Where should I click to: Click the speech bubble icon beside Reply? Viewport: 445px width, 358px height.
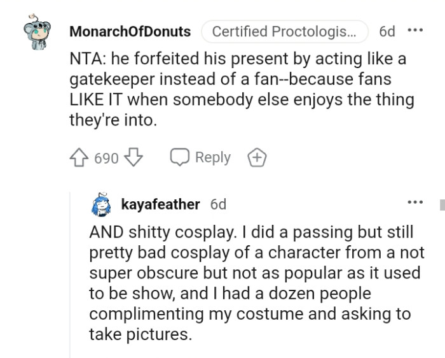coord(180,158)
